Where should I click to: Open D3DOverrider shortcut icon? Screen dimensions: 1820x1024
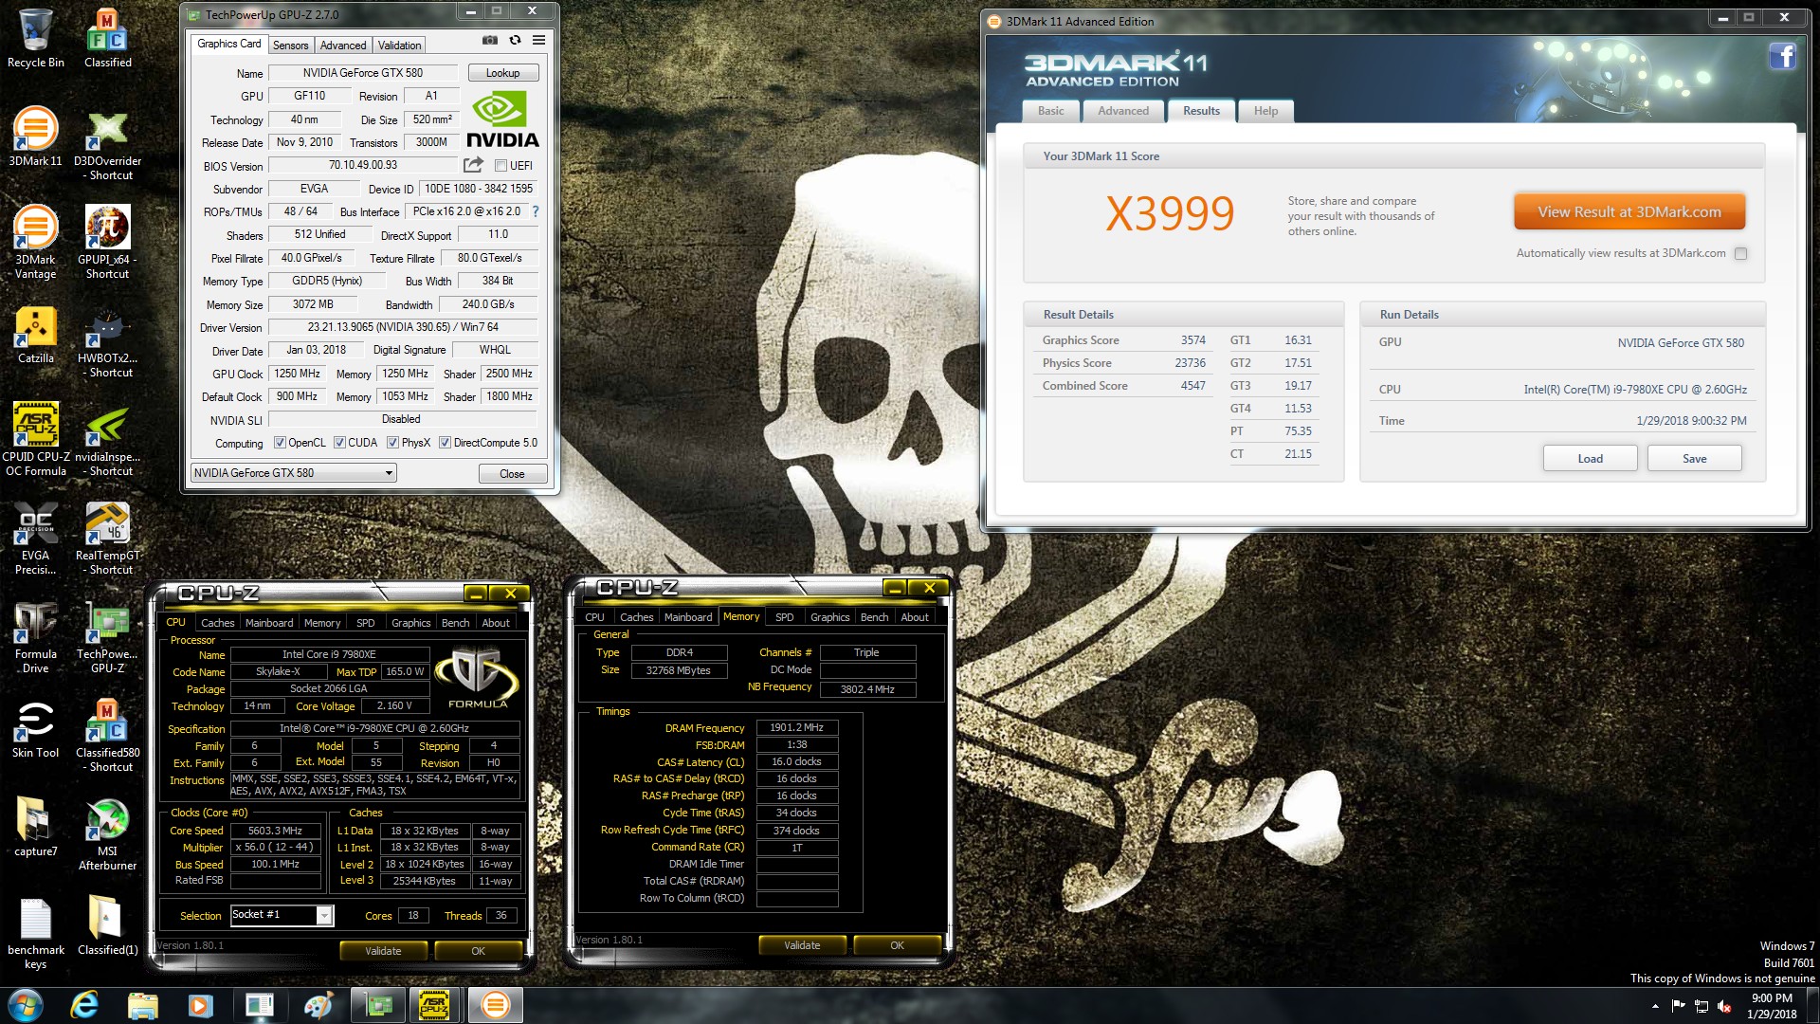coord(107,144)
